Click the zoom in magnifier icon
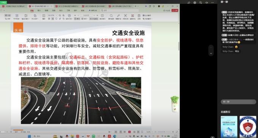The width and height of the screenshot is (258, 138). pyautogui.click(x=63, y=16)
